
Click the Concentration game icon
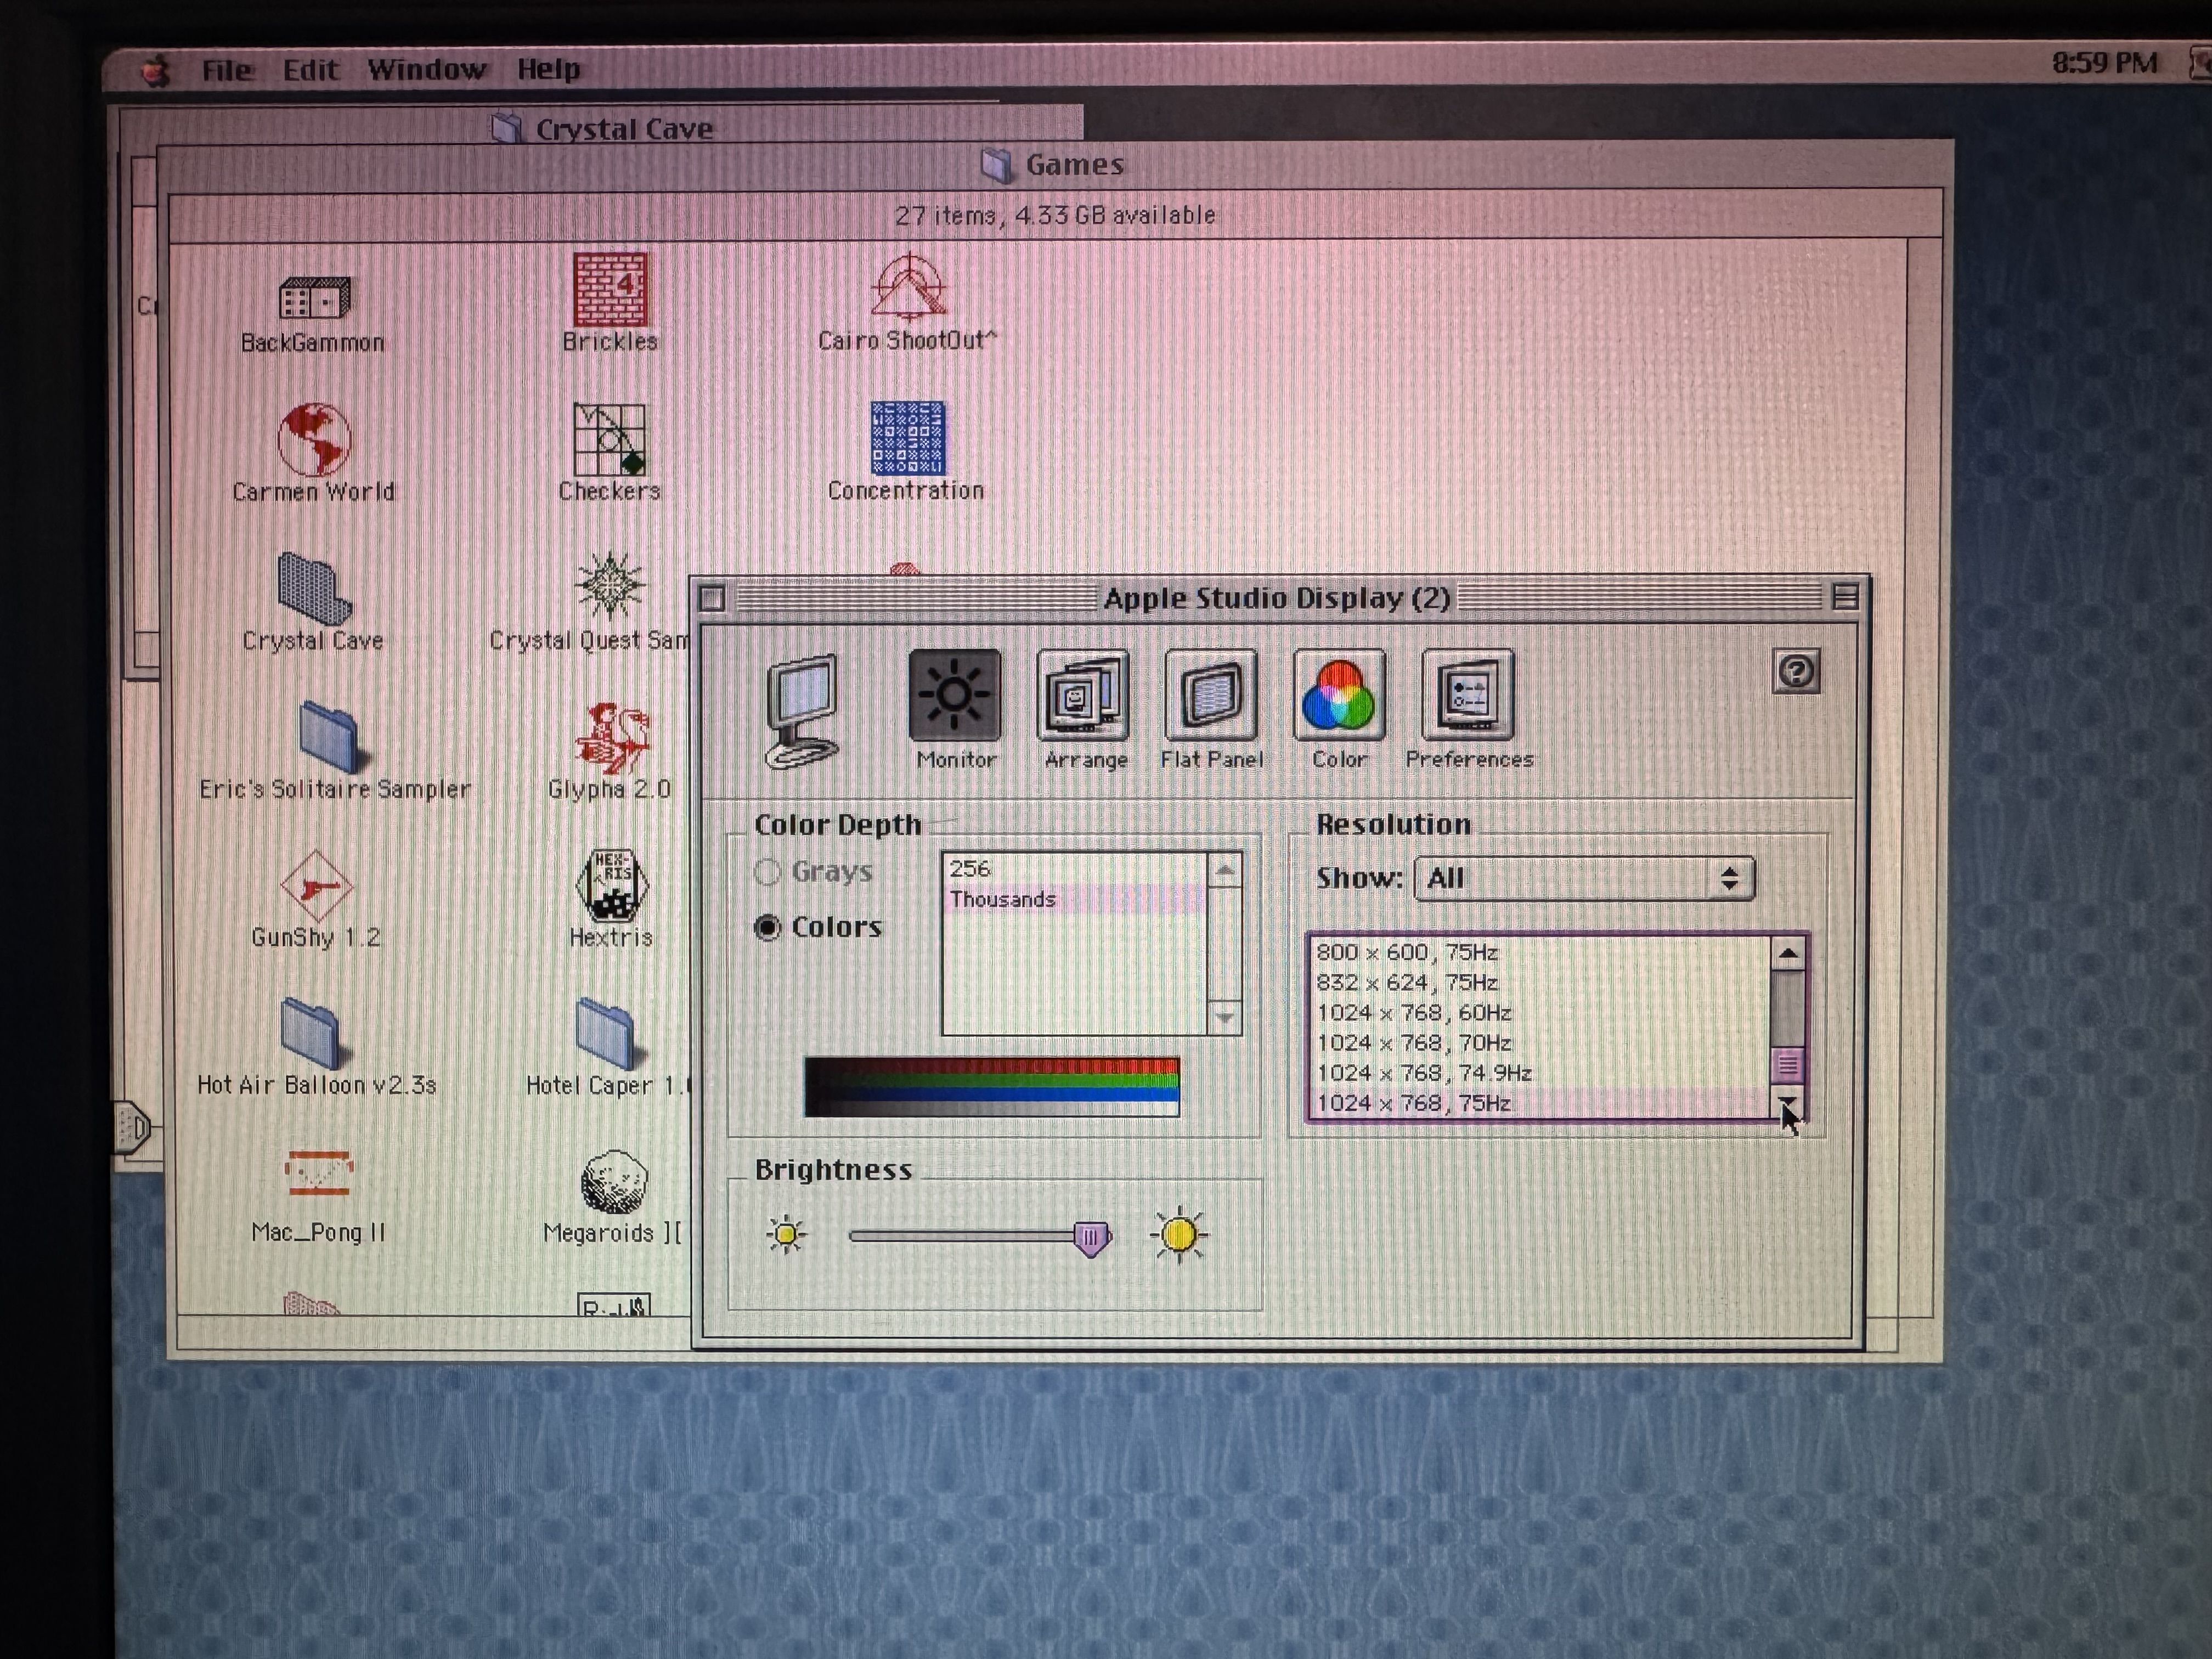[x=907, y=438]
